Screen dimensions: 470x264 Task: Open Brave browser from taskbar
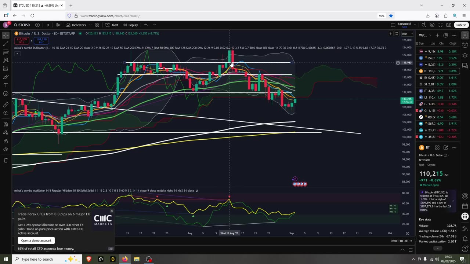[89, 259]
